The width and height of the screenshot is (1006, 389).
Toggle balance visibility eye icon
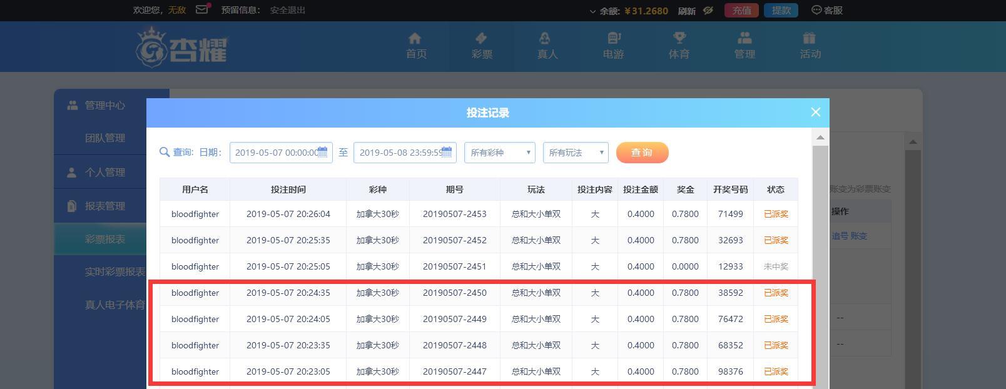coord(708,11)
